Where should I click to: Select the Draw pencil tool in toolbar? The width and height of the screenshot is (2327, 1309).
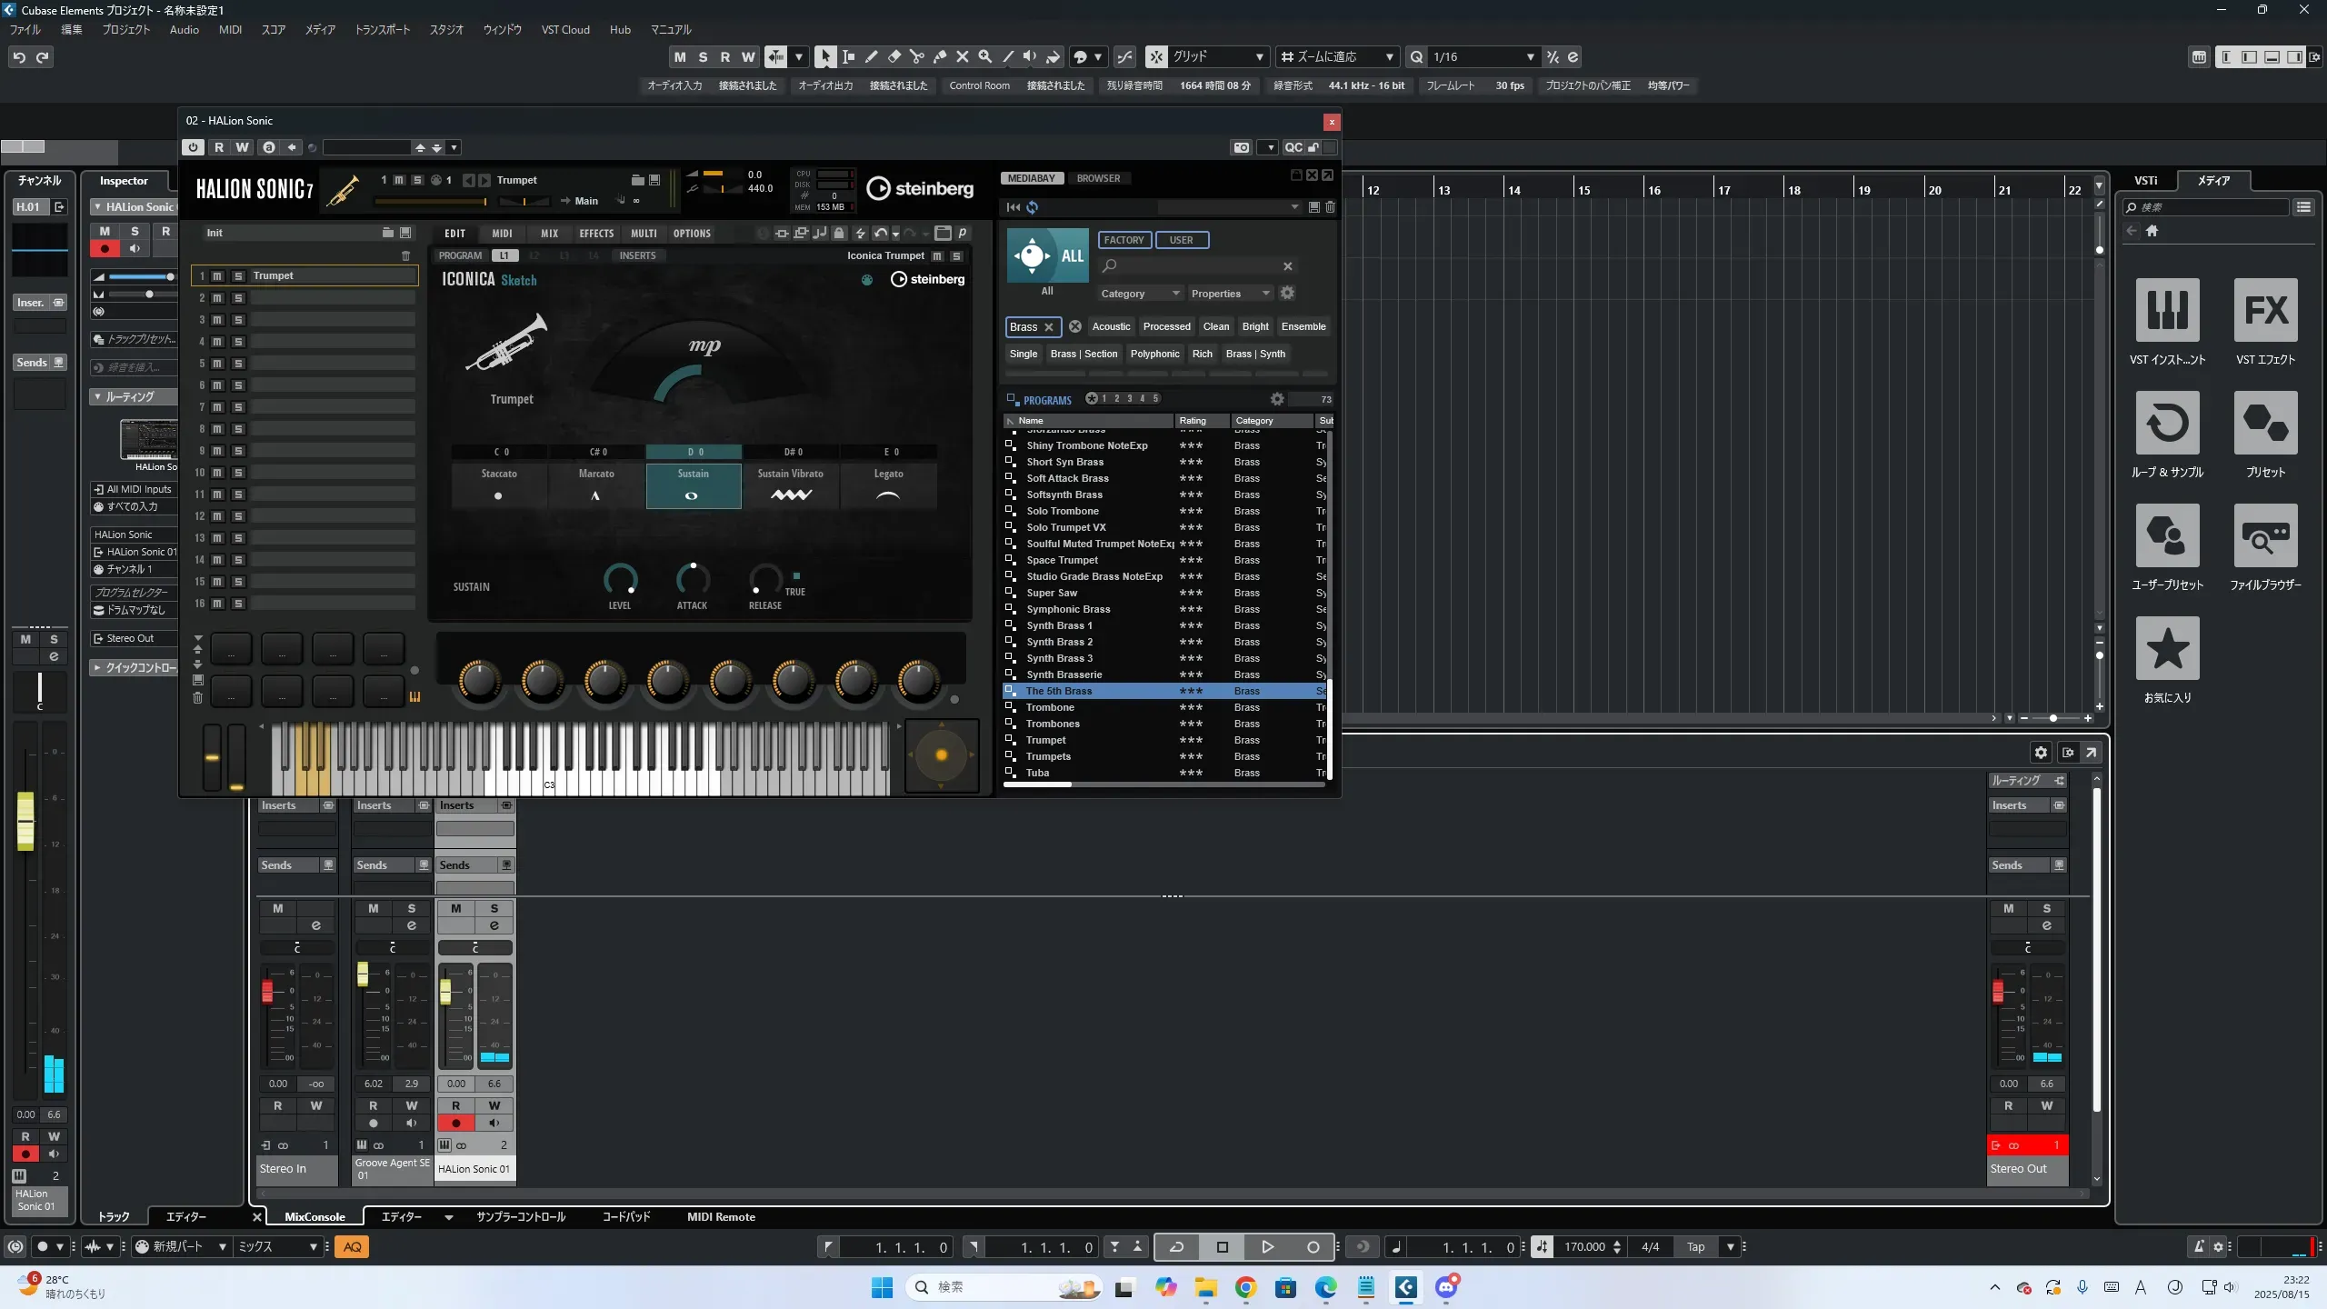(x=871, y=56)
